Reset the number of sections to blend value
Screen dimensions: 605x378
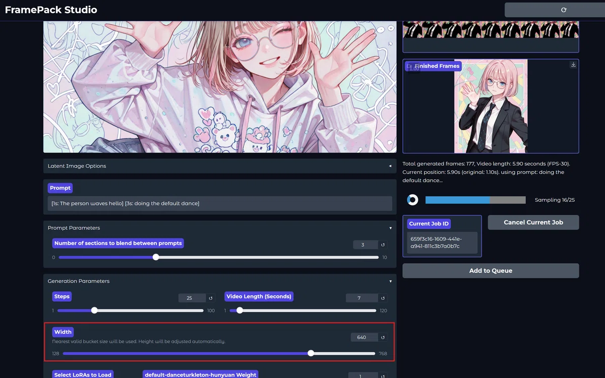coord(383,245)
